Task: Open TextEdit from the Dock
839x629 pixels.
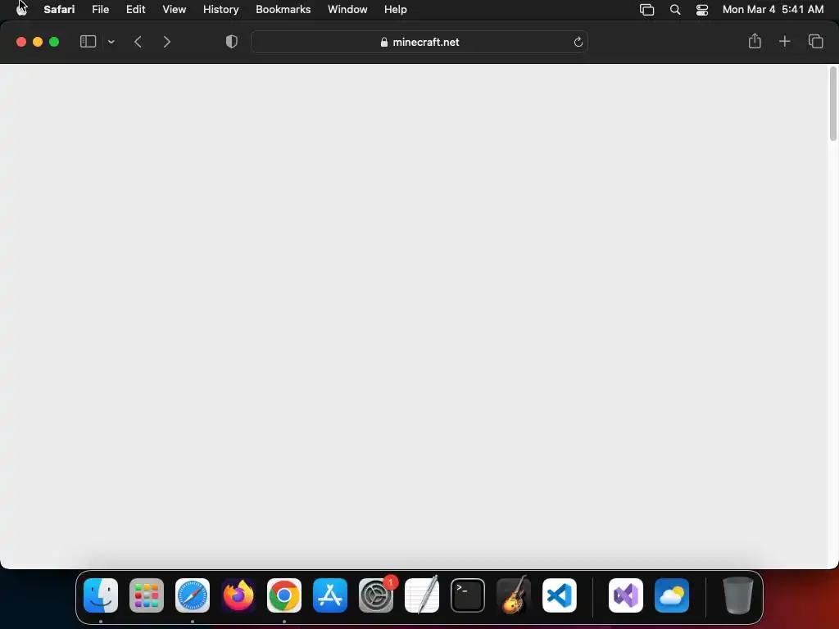Action: pos(422,595)
